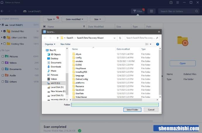The width and height of the screenshot is (202, 133).
Task: Click the Select Folder button
Action: [132, 110]
